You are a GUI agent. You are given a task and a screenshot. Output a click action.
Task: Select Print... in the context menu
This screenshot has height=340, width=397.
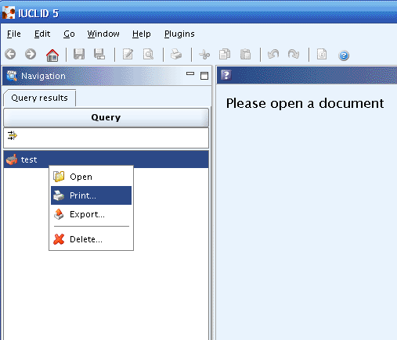pyautogui.click(x=91, y=195)
